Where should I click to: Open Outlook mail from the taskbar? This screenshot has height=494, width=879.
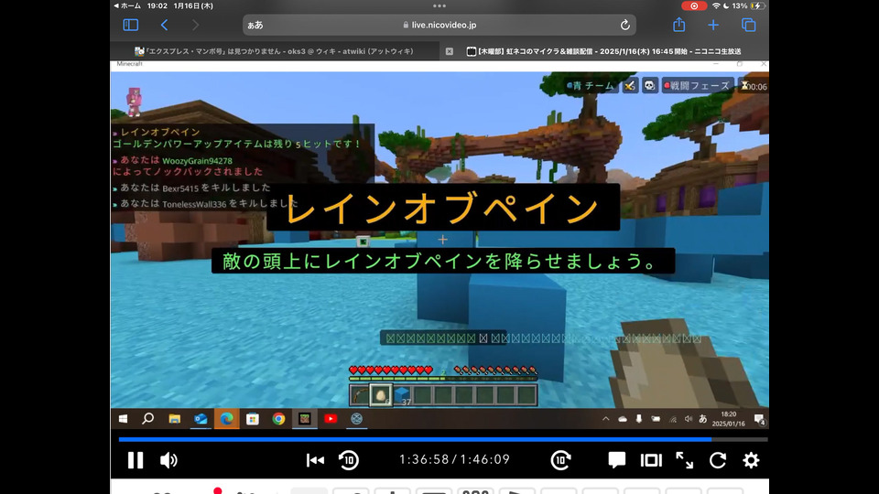pos(201,418)
